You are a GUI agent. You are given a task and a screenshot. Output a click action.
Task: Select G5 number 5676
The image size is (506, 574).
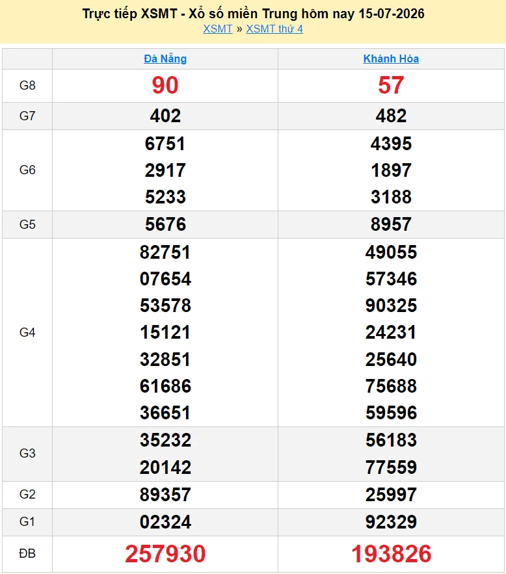[165, 224]
